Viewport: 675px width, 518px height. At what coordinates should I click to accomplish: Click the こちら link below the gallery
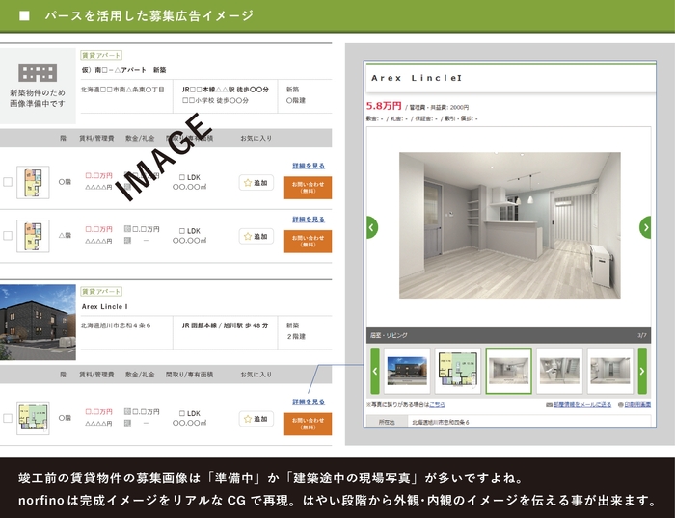(x=437, y=405)
